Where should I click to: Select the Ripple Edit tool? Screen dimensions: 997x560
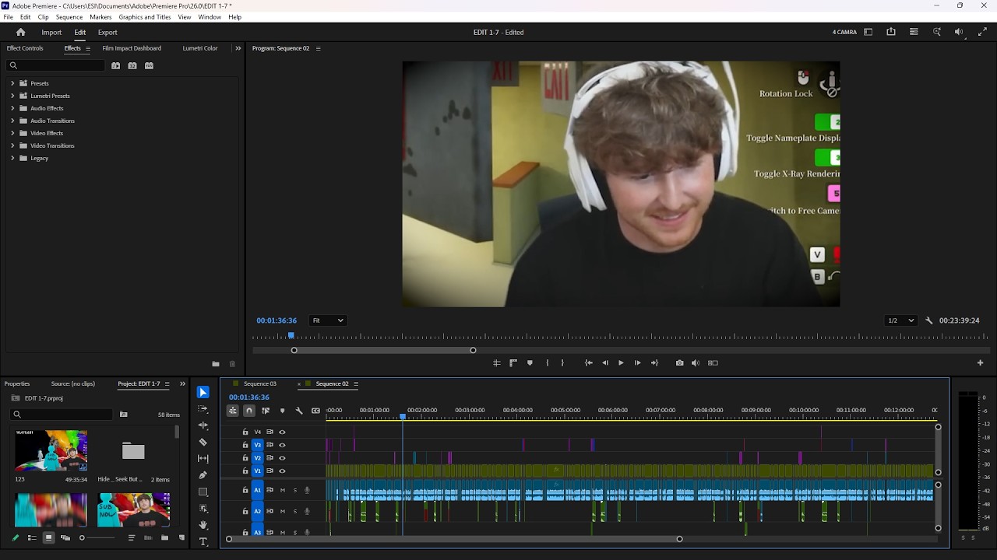pos(203,425)
